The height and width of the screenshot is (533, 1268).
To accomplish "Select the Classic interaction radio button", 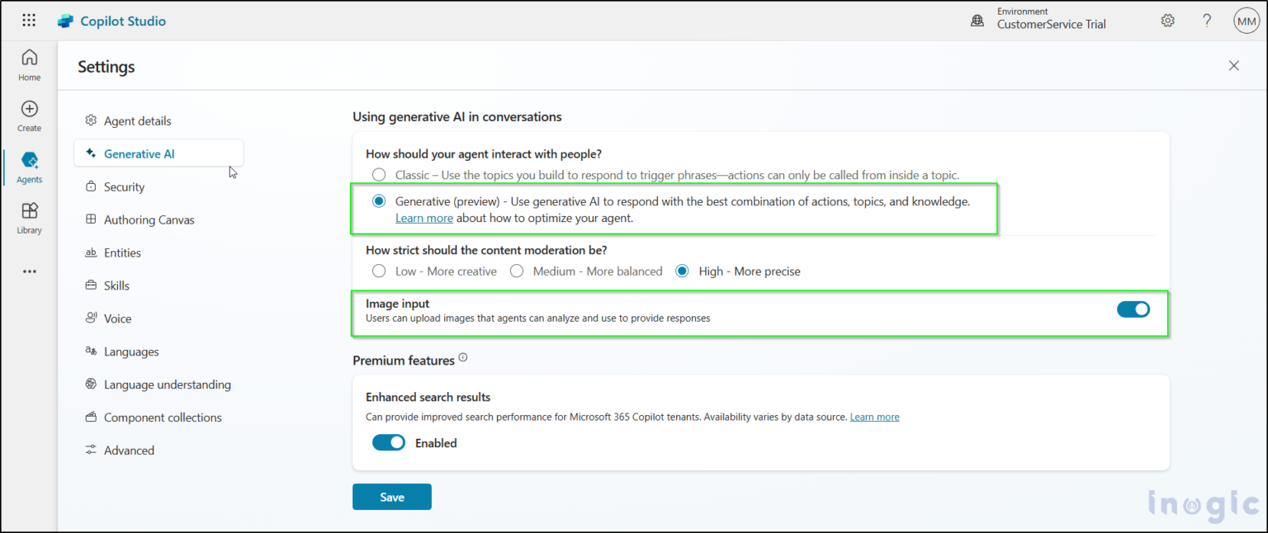I will coord(379,174).
